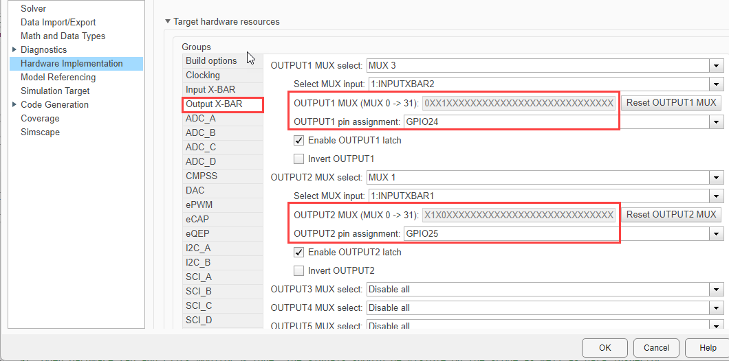Open Simulation Target settings
The width and height of the screenshot is (729, 361).
point(55,91)
